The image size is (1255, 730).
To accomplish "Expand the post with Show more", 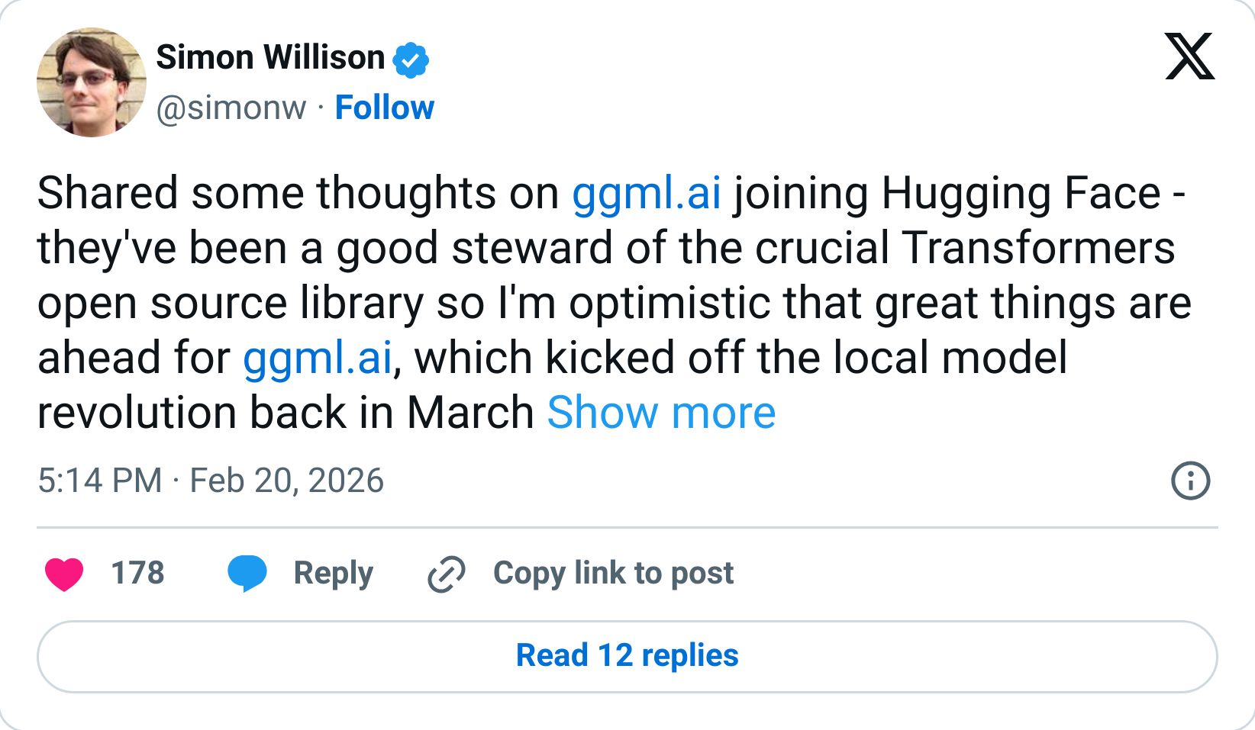I will click(x=661, y=413).
